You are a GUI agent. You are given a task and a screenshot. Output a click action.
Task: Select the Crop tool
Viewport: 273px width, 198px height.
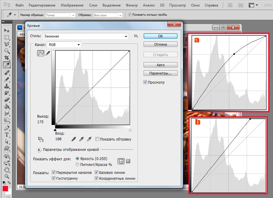[6, 58]
